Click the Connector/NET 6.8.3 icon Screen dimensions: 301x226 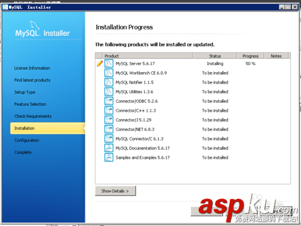pos(109,129)
